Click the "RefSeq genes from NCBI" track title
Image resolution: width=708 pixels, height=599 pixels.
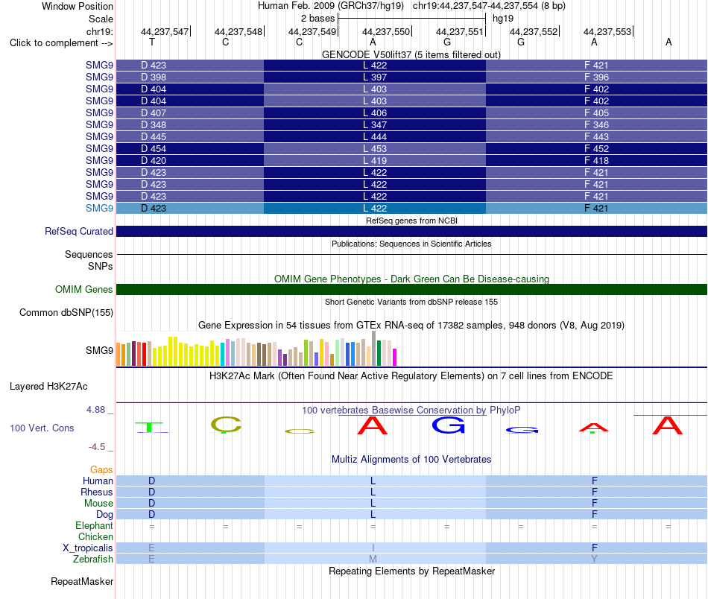411,221
